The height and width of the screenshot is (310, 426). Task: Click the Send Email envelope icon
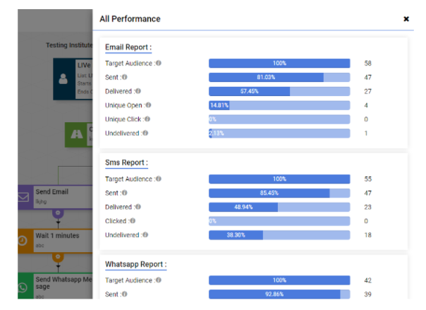pos(23,197)
